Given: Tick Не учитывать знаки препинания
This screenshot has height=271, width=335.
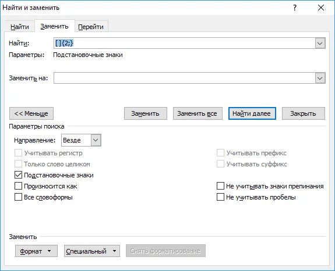Looking at the screenshot, I should pyautogui.click(x=220, y=186).
